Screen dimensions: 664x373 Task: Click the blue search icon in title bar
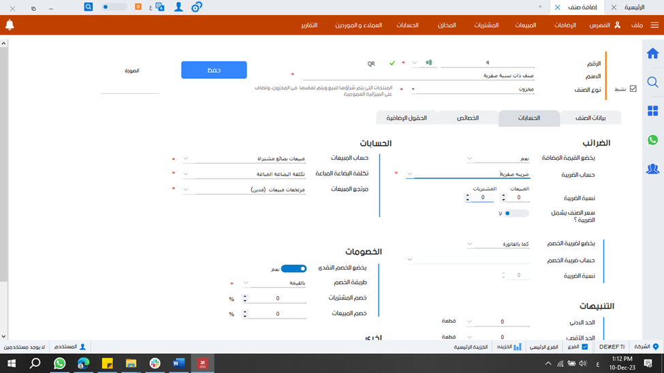coord(88,7)
